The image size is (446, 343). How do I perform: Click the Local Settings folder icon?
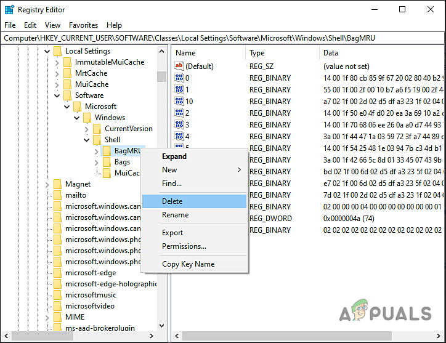tap(57, 51)
